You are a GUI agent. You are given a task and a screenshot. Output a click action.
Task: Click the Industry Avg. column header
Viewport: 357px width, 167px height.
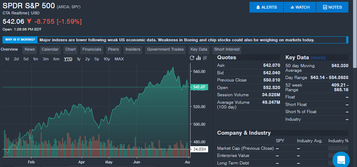(310, 141)
